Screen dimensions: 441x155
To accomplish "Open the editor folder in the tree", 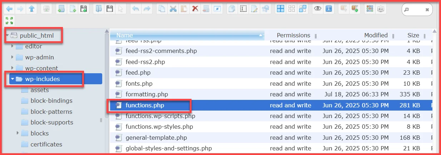I will 34,46.
